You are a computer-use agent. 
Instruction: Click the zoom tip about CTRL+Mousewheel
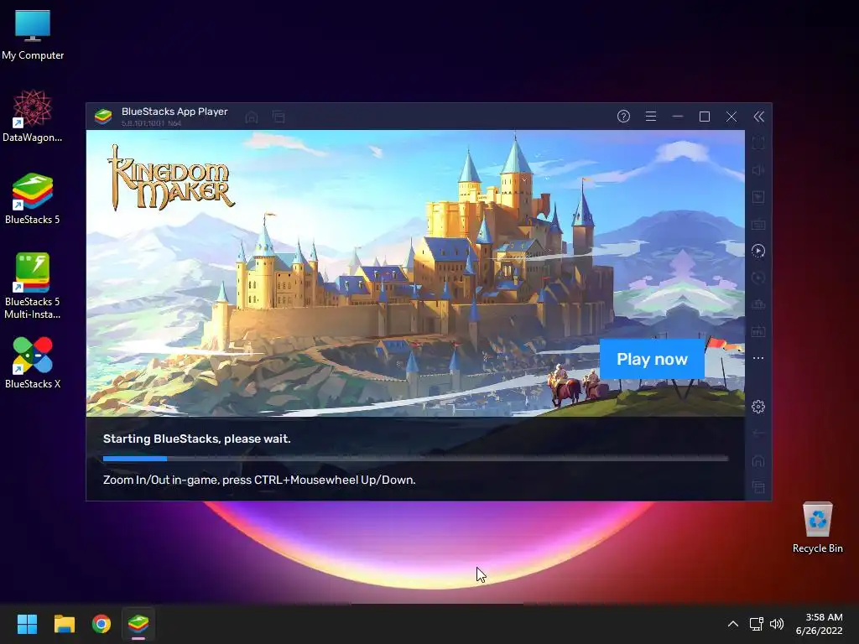(259, 480)
